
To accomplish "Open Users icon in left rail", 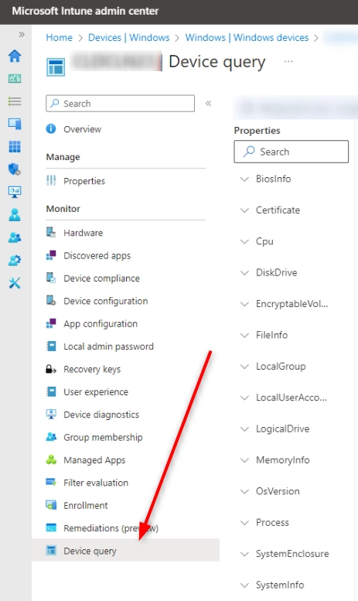I will tap(15, 215).
